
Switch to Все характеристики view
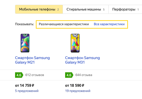[109, 24]
